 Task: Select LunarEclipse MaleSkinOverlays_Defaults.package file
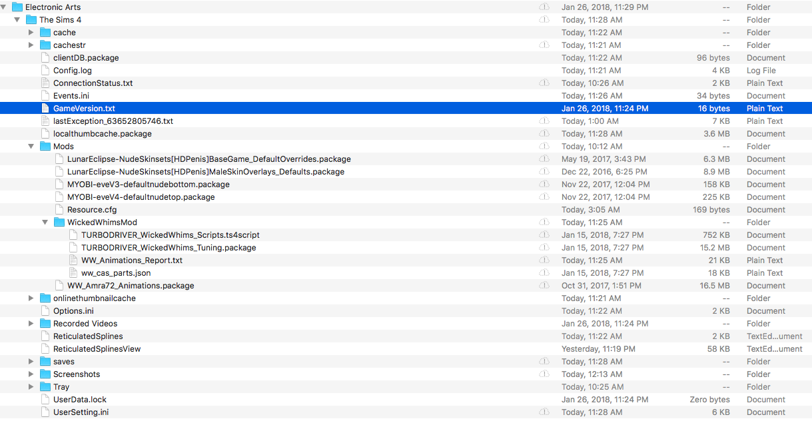[206, 172]
